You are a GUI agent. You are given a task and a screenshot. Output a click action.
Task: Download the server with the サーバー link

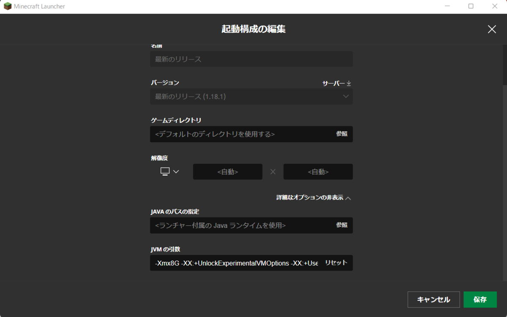tap(334, 83)
